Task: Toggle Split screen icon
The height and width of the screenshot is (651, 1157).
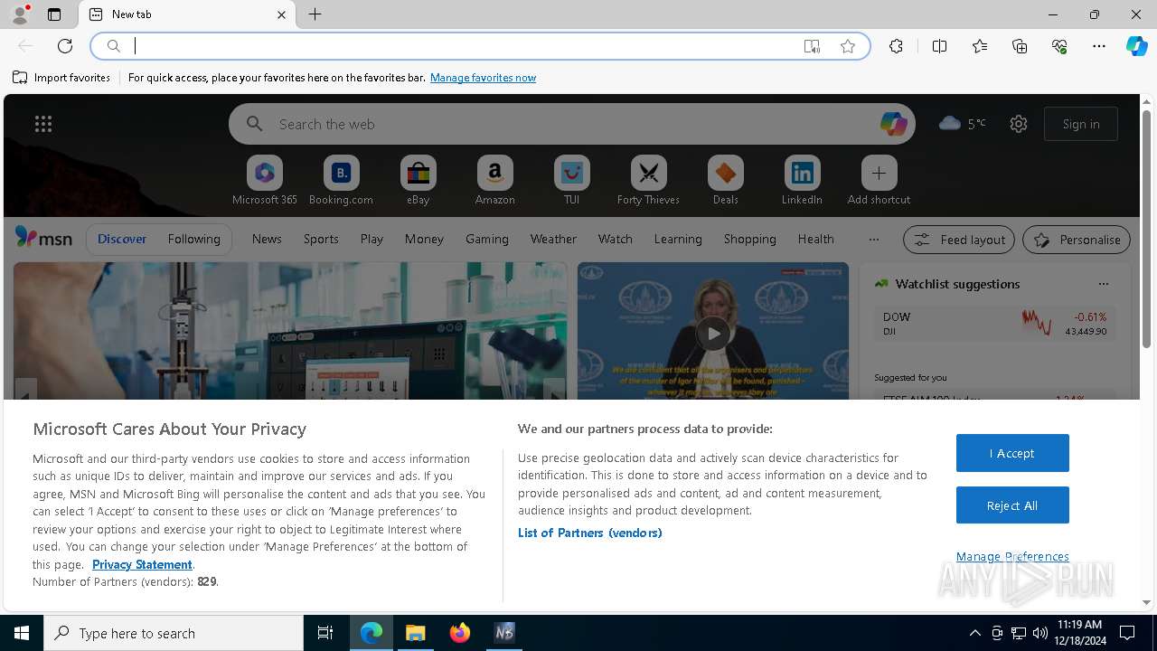Action: [x=939, y=46]
